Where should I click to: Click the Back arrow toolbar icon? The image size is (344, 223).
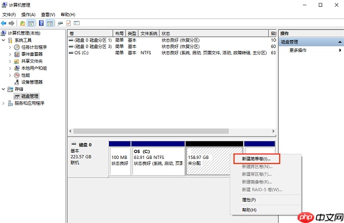(3, 23)
